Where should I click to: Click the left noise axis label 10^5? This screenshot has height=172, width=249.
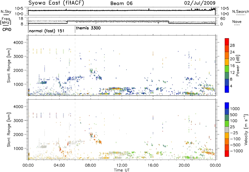coord(19,9)
